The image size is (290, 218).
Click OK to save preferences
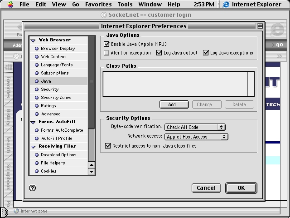click(241, 188)
